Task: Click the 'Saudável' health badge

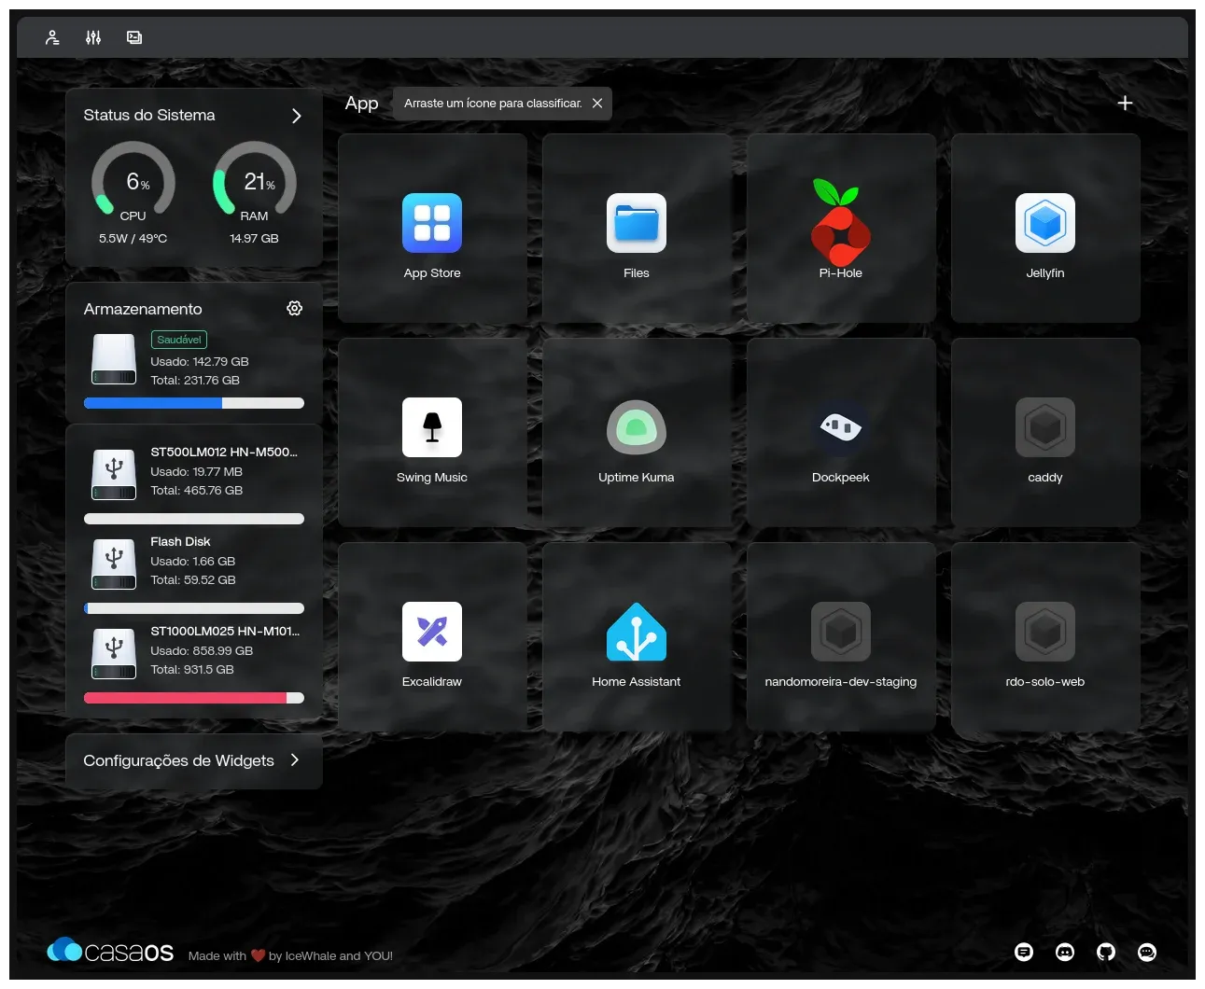Action: [x=179, y=340]
